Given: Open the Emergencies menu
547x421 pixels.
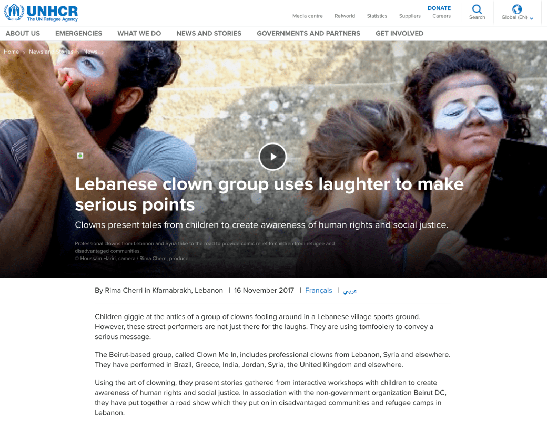Looking at the screenshot, I should [78, 34].
